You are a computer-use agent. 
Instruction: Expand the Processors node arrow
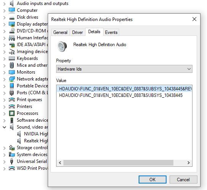click(x=5, y=114)
